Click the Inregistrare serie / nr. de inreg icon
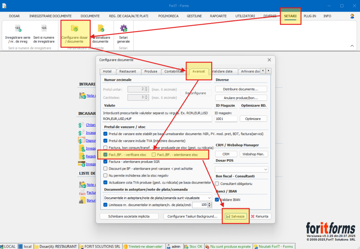Image resolution: width=360 pixels, height=249 pixels. click(x=18, y=29)
